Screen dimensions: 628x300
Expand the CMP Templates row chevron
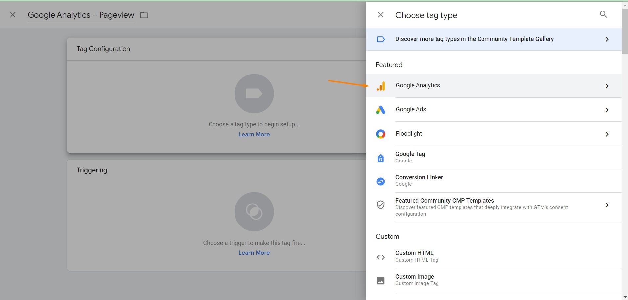(607, 205)
